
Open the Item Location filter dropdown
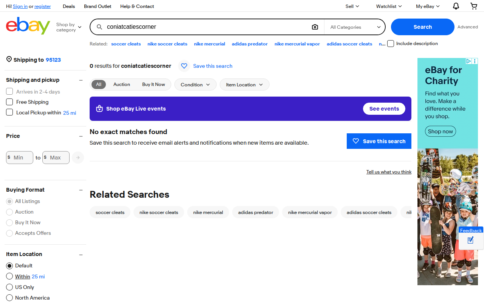click(x=244, y=84)
